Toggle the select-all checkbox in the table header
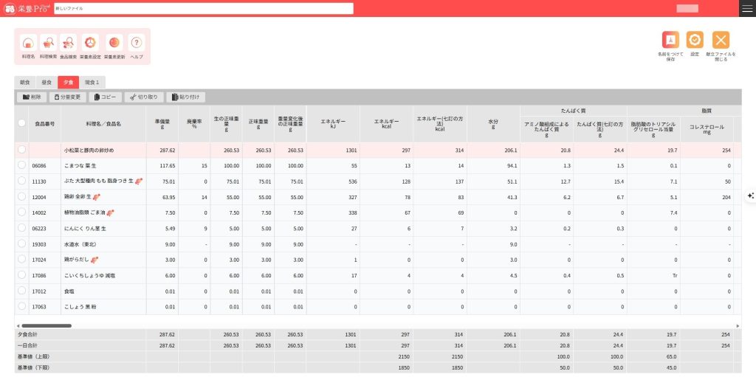This screenshot has height=377, width=756. [x=22, y=123]
